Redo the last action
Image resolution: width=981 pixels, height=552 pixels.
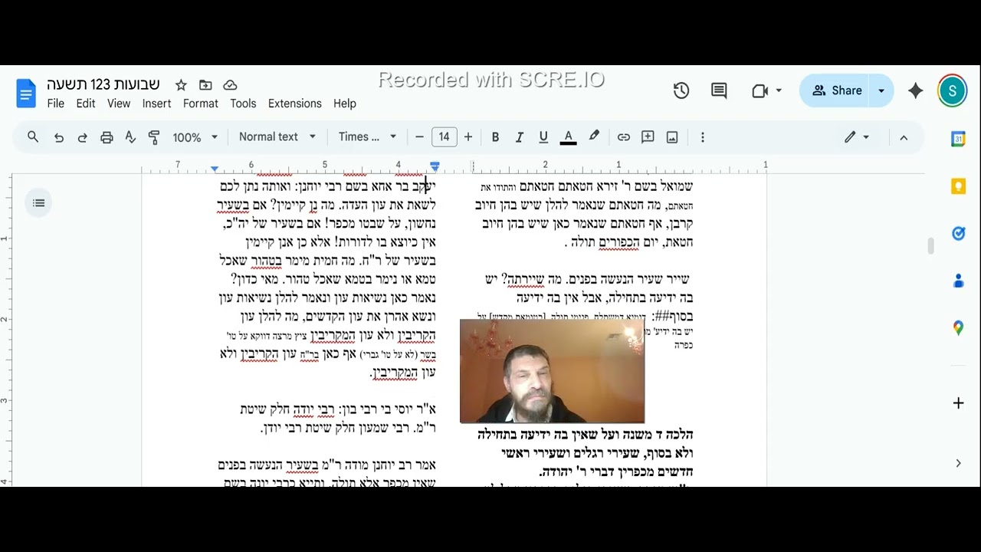83,137
